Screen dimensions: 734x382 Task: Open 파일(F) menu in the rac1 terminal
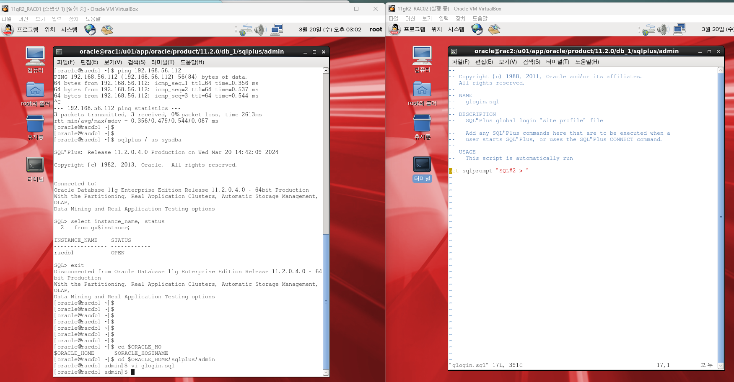[66, 62]
